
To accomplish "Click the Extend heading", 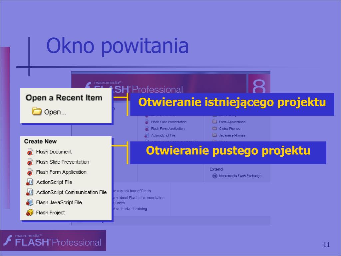I will point(216,169).
